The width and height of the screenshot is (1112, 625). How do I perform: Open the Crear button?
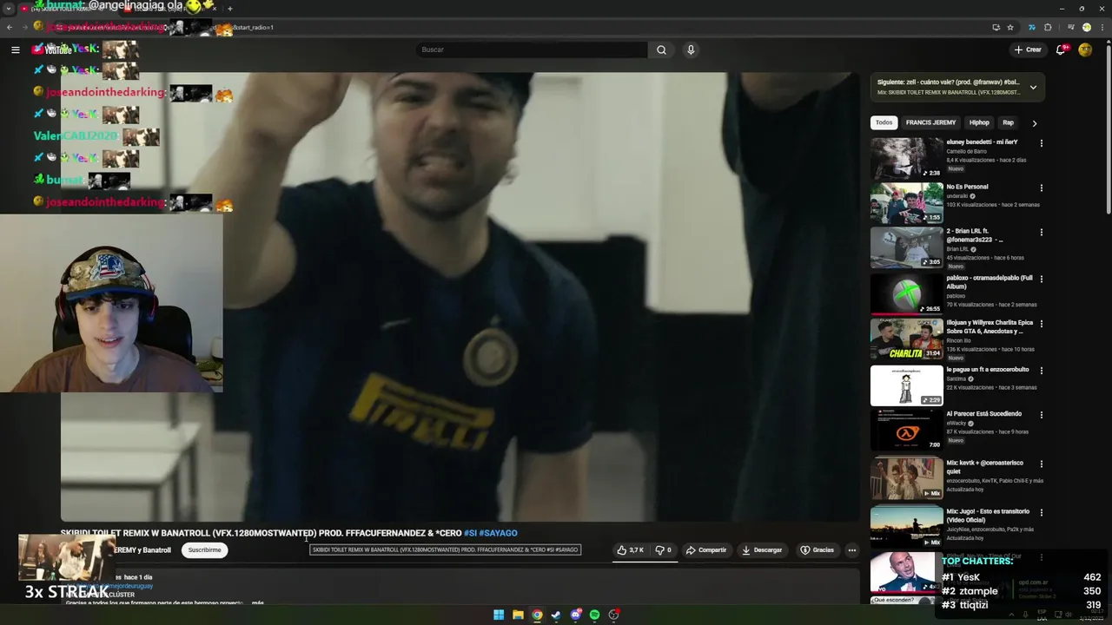pos(1028,49)
